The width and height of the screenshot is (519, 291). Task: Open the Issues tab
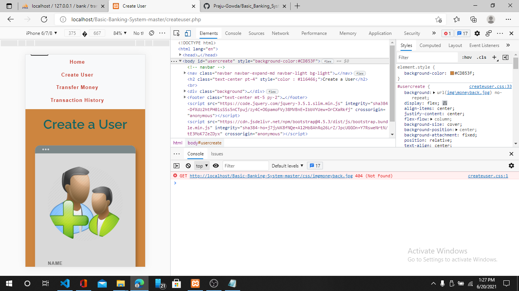[217, 154]
